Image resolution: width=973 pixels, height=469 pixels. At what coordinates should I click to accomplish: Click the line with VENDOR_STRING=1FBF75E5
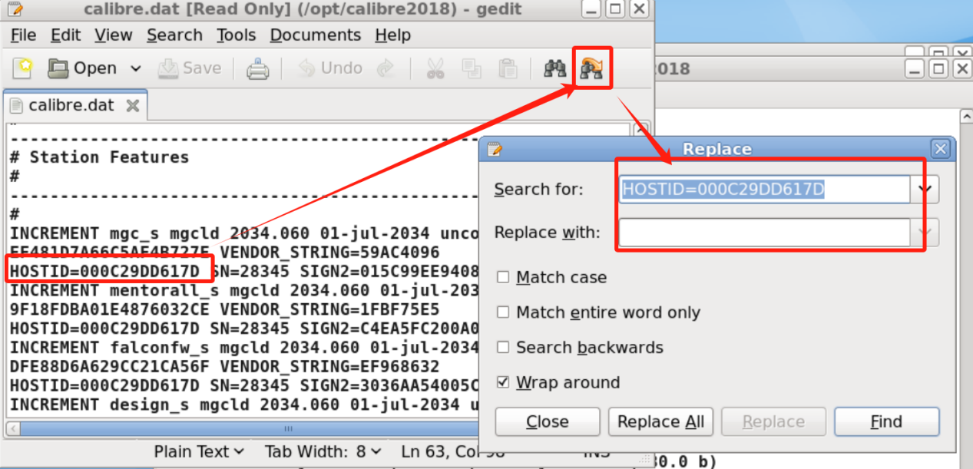[x=224, y=309]
